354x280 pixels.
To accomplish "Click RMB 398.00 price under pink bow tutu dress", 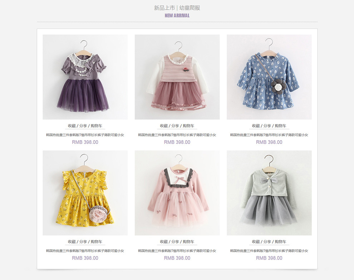I will (x=177, y=258).
